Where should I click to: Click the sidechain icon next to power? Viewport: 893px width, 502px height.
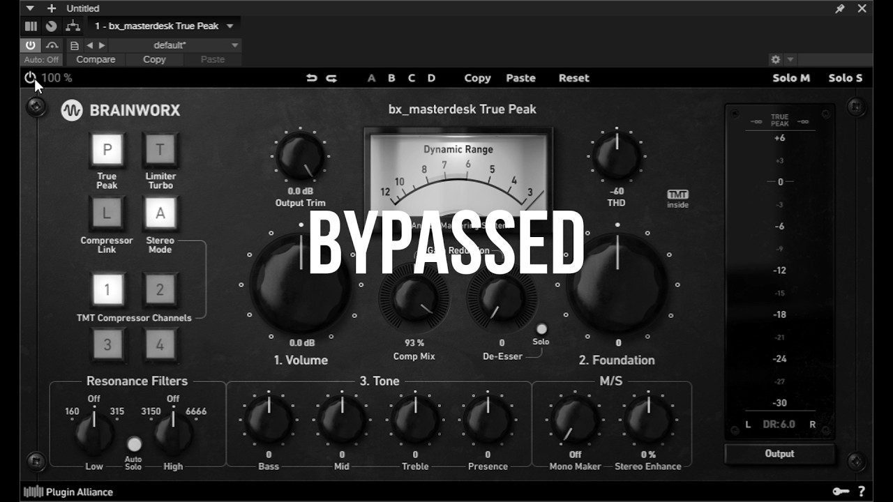click(52, 45)
